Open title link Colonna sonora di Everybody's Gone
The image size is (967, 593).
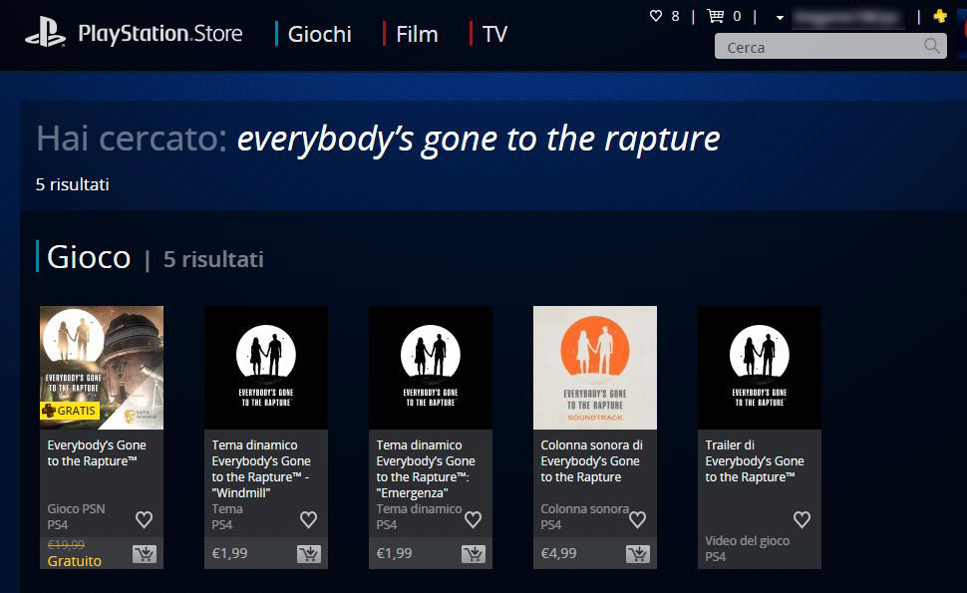pos(591,461)
